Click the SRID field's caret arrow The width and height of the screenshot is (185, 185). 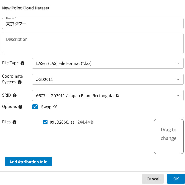point(178,95)
